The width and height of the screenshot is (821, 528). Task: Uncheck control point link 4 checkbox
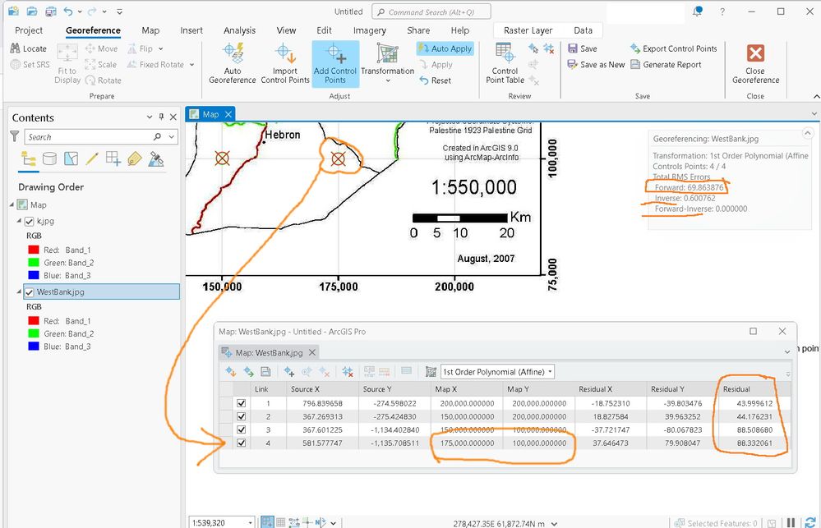pyautogui.click(x=242, y=443)
